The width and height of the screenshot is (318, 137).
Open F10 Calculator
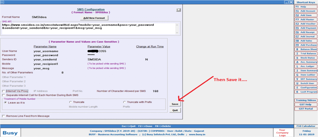pyautogui.click(x=306, y=126)
